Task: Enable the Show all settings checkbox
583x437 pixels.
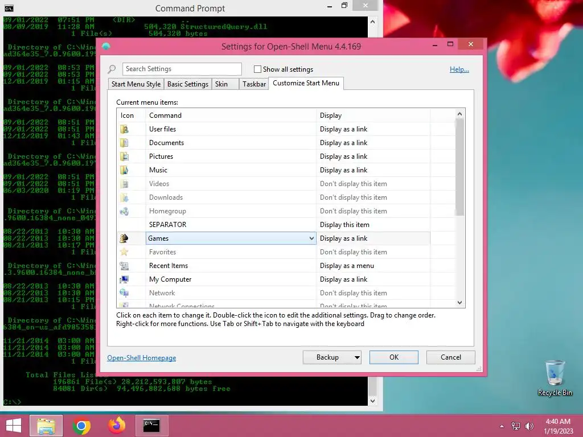Action: pos(257,69)
